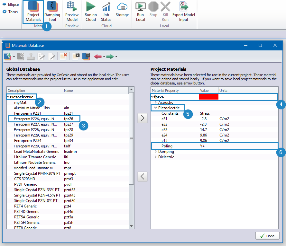Click the e24 value 9.86
Image resolution: width=286 pixels, height=246 pixels.
point(203,135)
